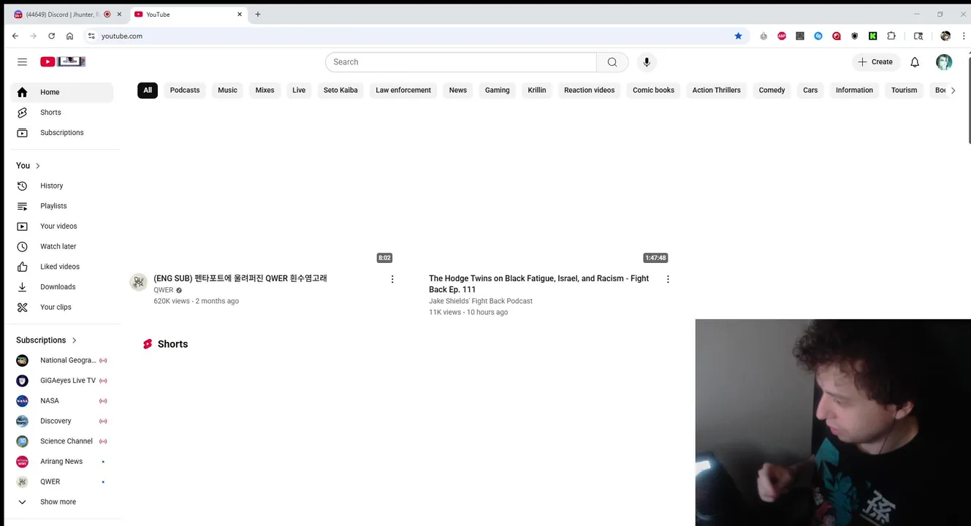Select the Seto Kaiba chip

[340, 91]
